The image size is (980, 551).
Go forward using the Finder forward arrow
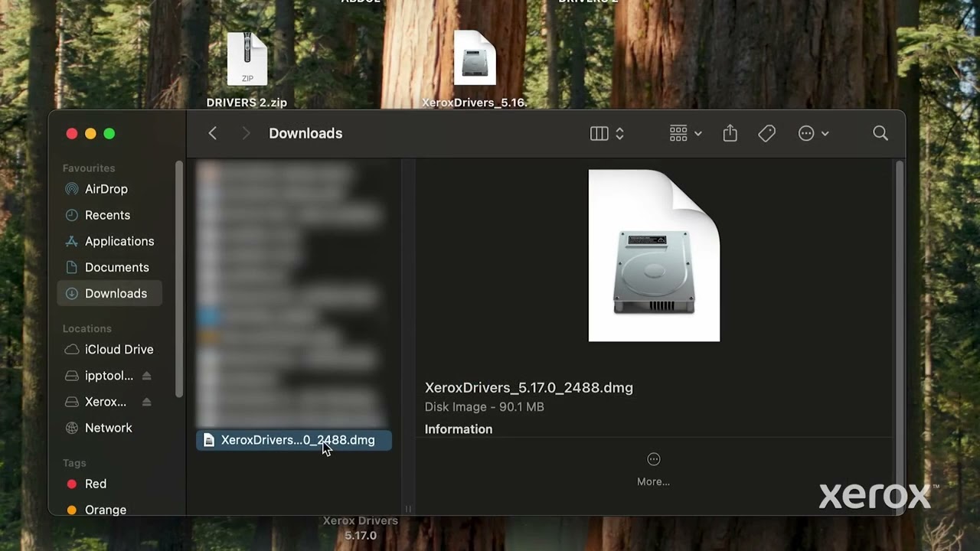[x=246, y=133]
